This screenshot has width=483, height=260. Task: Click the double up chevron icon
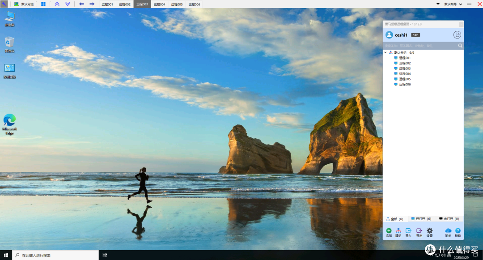click(57, 4)
